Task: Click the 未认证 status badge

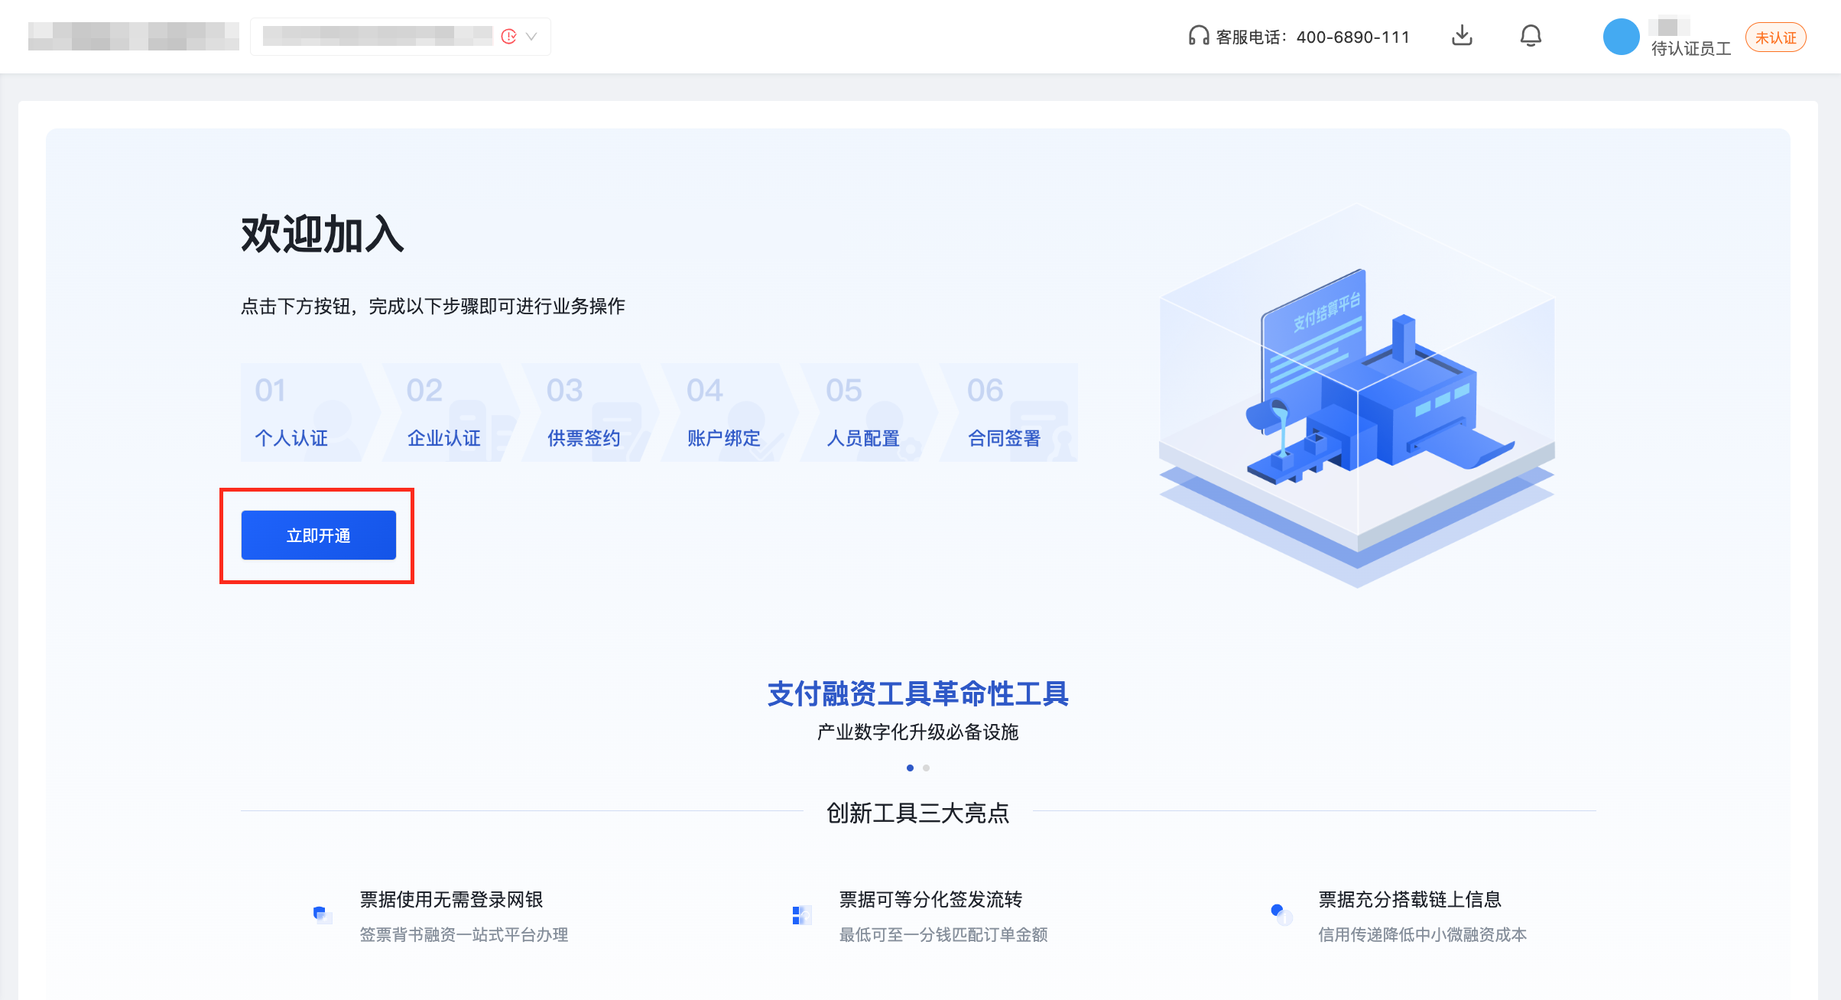Action: (x=1775, y=37)
